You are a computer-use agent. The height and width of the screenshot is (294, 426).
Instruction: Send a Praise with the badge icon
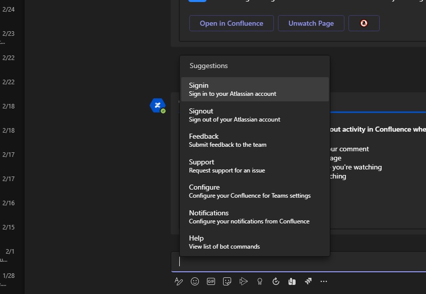[x=259, y=281]
